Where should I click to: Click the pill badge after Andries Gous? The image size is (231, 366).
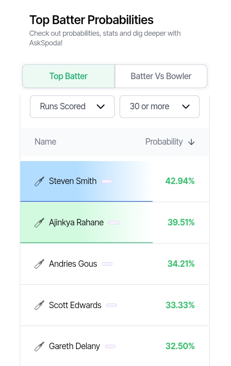[107, 264]
